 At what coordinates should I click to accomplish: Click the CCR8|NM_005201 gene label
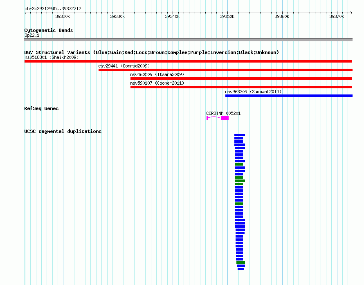point(223,113)
